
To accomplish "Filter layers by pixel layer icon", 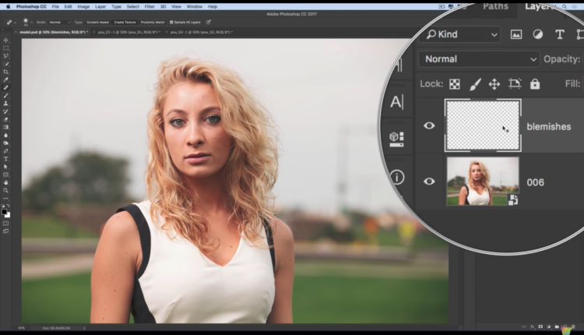I will tap(515, 34).
